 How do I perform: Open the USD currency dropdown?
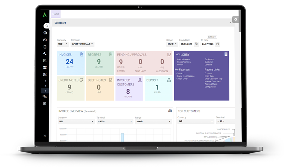62,44
